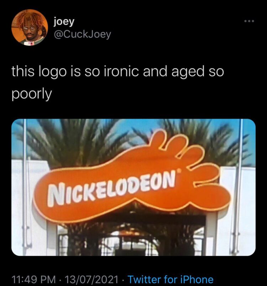This screenshot has width=267, height=286.
Task: Open the @CuckJoey handle profile
Action: pos(82,34)
